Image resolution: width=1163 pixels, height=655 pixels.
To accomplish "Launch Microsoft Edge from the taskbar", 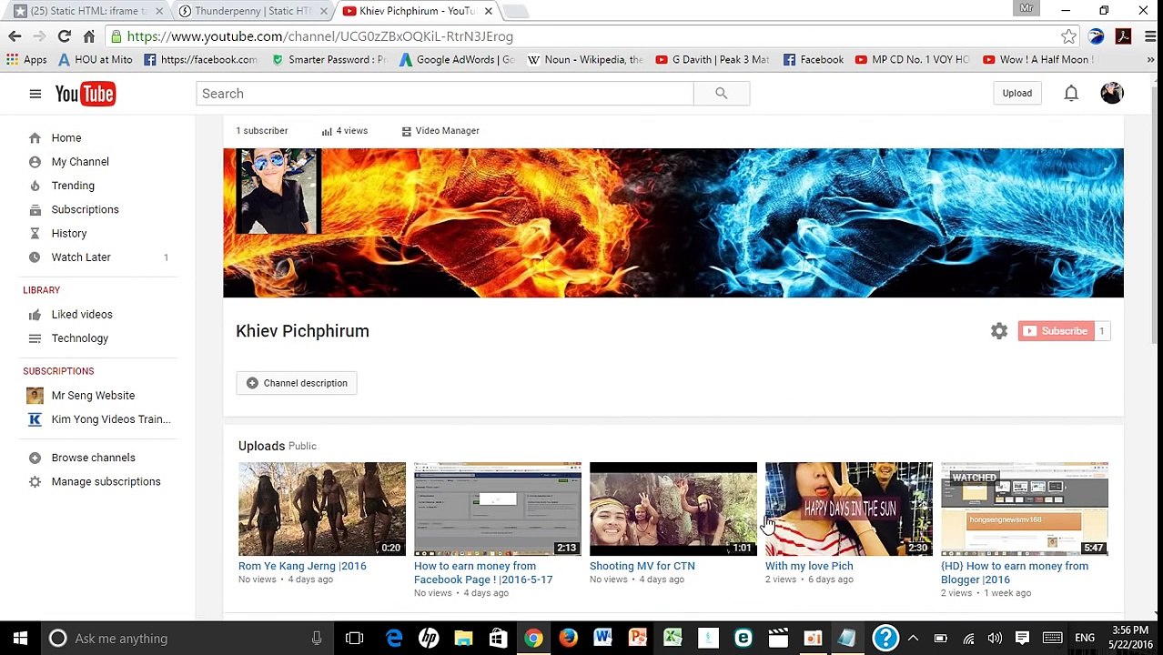I will click(393, 639).
